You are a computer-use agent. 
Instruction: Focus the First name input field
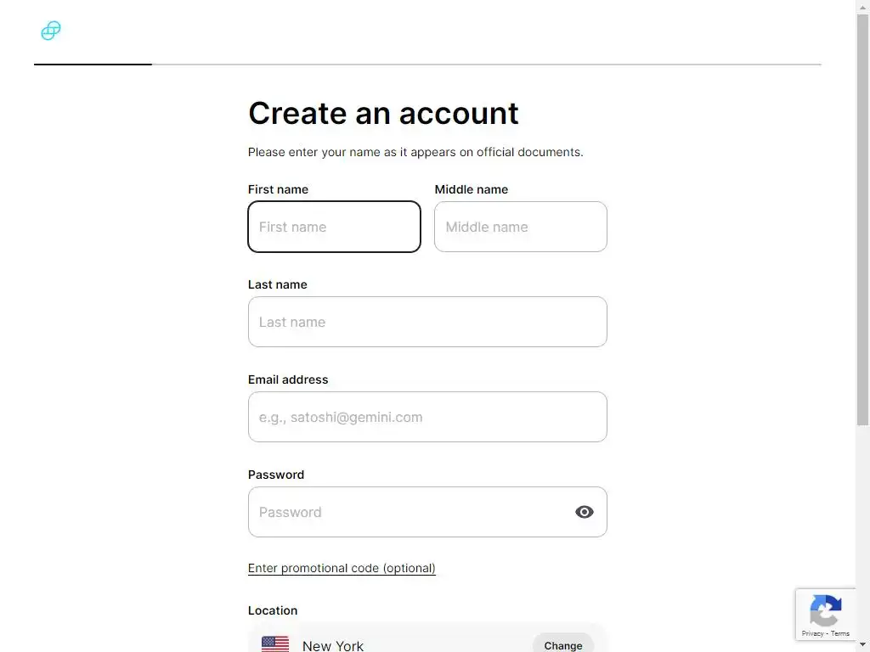pyautogui.click(x=334, y=227)
